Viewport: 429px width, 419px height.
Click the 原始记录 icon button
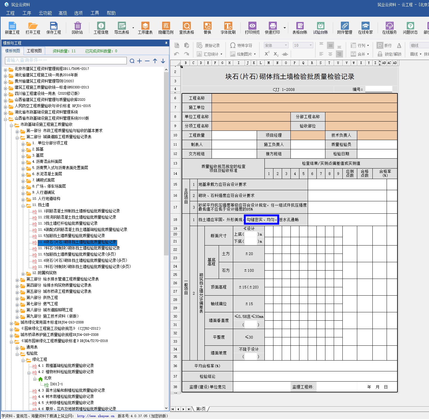208,45
